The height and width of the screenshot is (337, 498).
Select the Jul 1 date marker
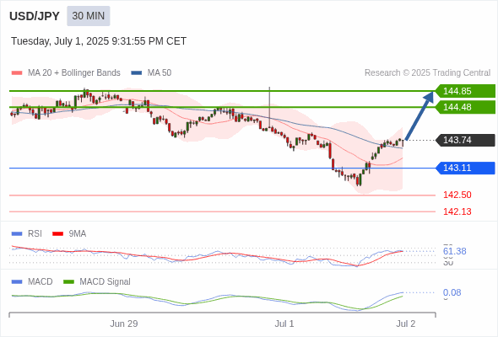coord(284,324)
